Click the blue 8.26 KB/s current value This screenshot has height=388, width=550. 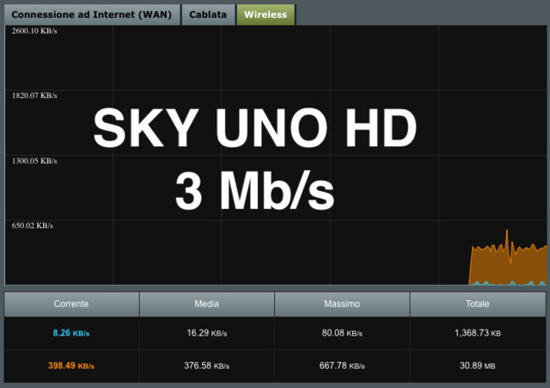coord(71,333)
